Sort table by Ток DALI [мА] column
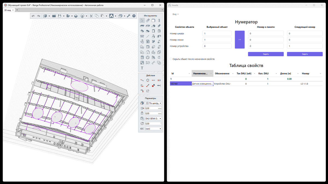328x184 pixels. [x=246, y=74]
